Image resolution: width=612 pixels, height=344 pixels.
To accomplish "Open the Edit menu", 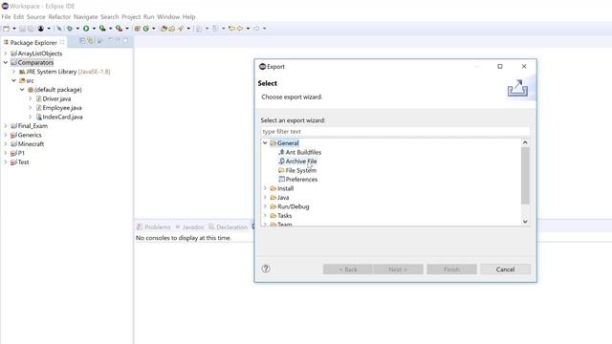I will [18, 17].
